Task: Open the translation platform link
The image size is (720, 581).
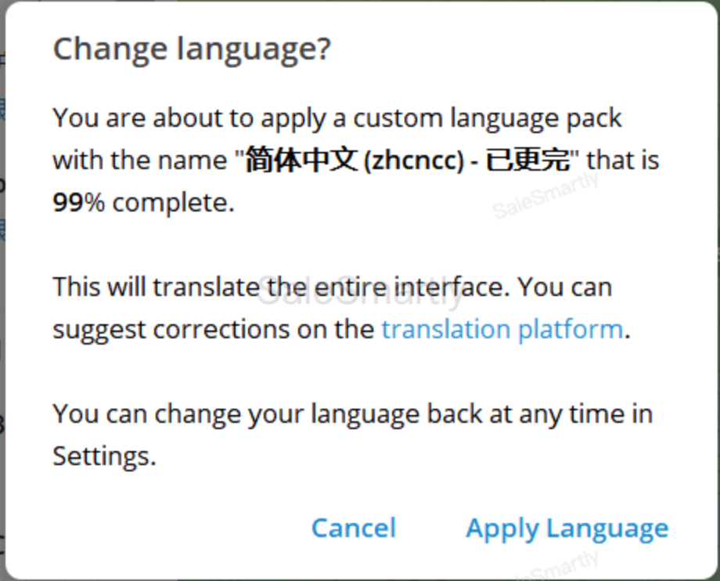Action: (502, 330)
